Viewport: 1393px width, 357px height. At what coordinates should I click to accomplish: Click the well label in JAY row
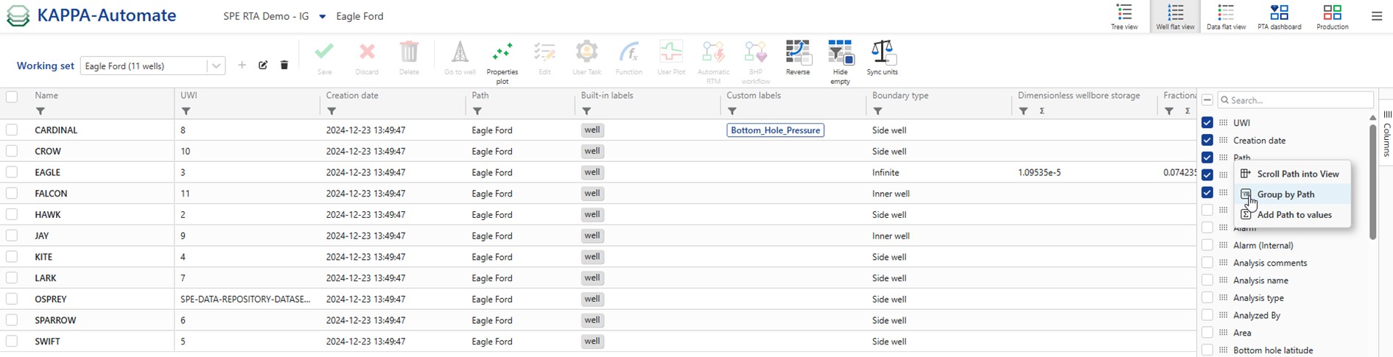[592, 236]
